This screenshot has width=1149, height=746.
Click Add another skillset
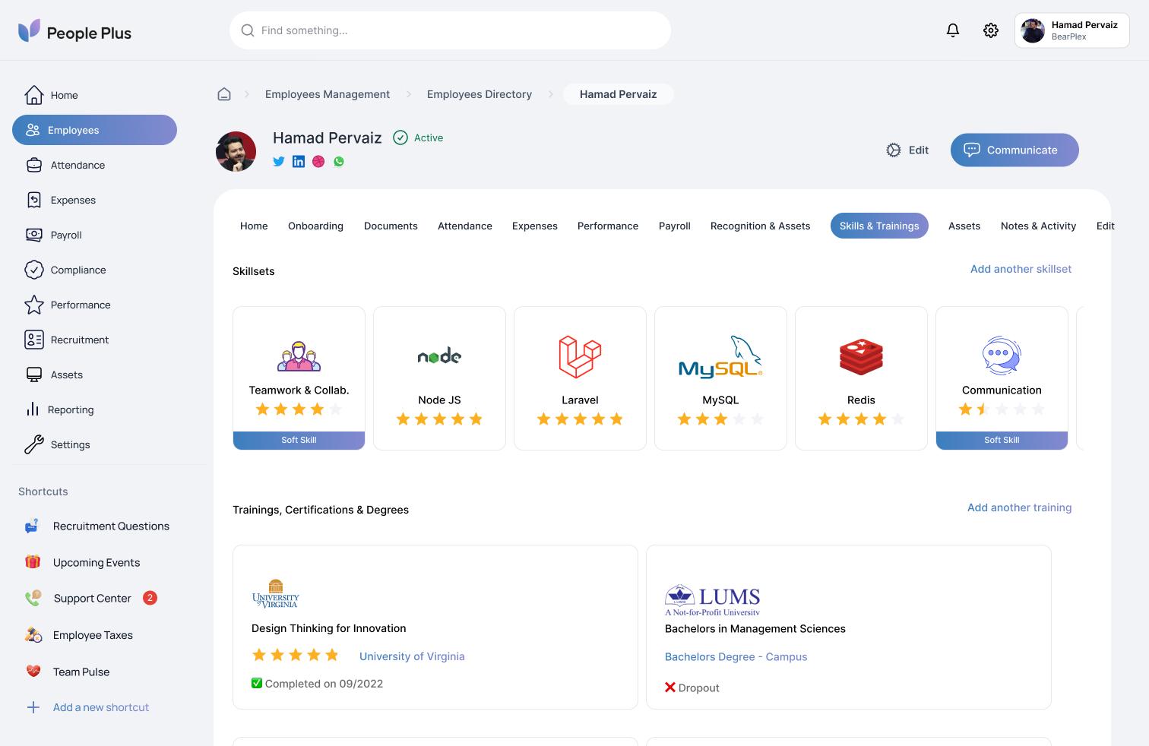pyautogui.click(x=1021, y=269)
